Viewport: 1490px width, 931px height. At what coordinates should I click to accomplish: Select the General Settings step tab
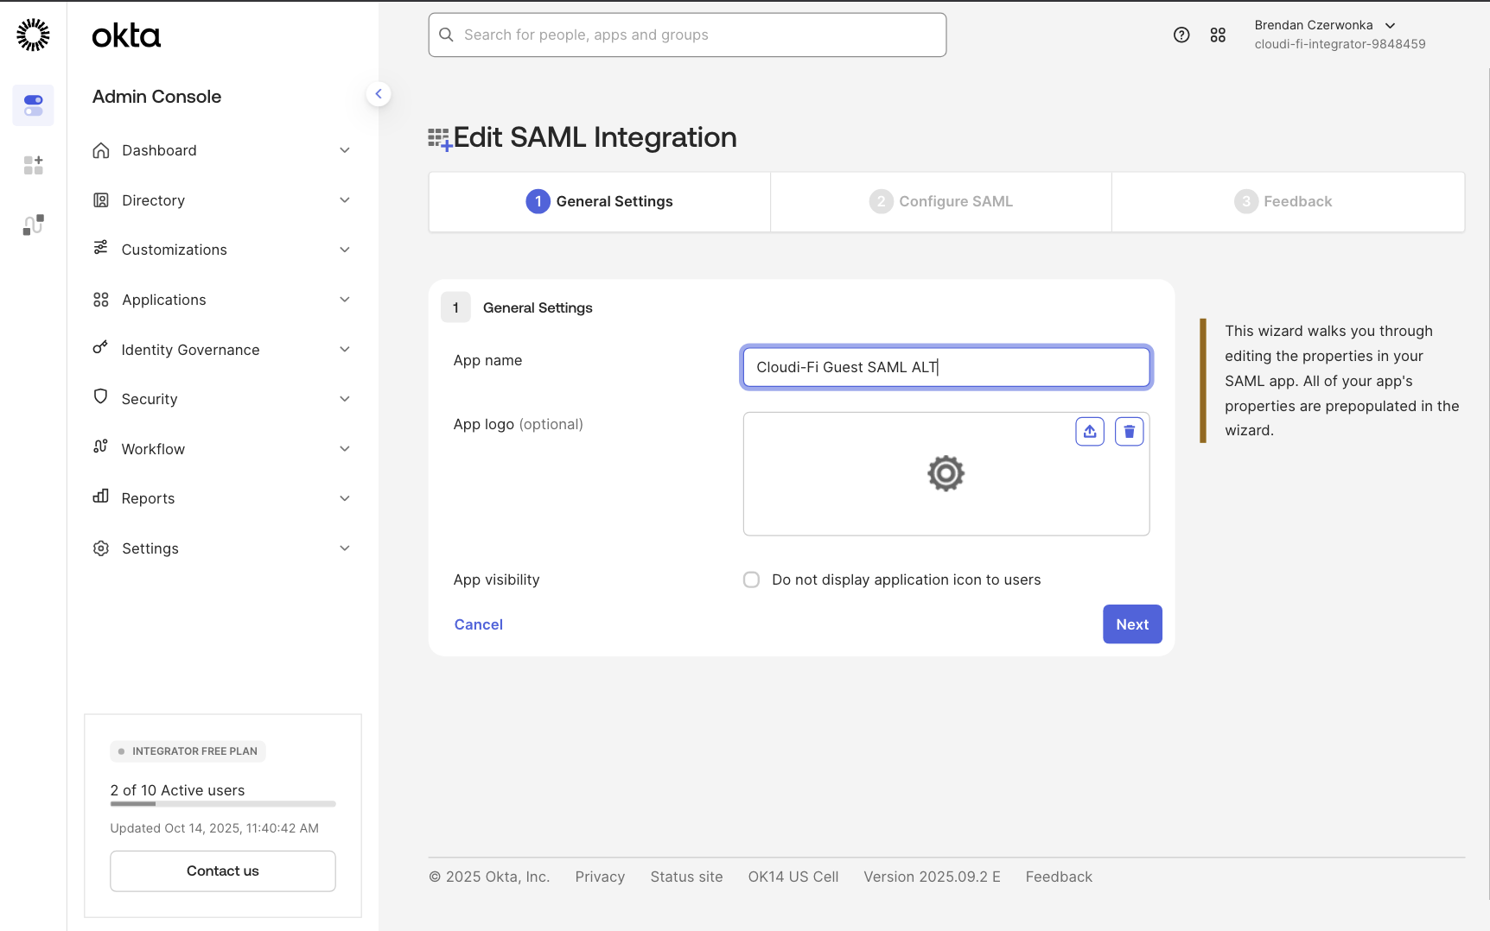599,201
